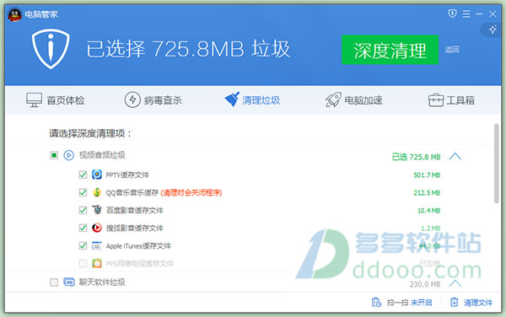Click the 工具箱 toolbox icon

[436, 100]
